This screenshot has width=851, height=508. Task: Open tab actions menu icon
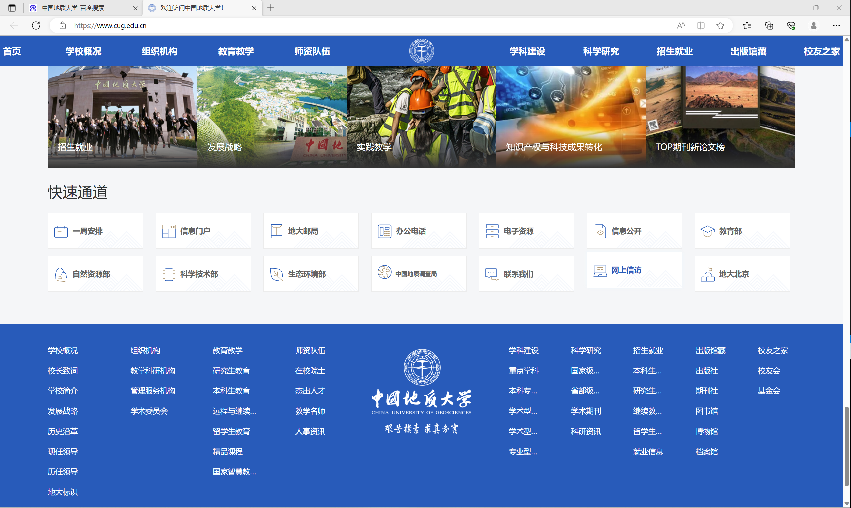point(12,8)
